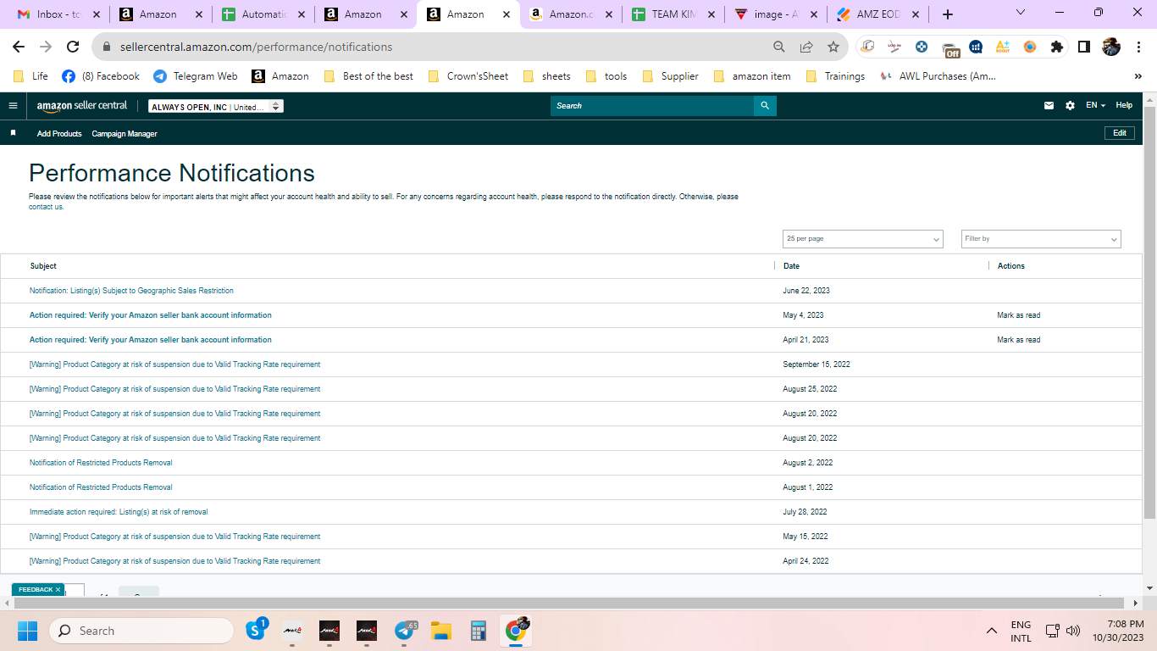Image resolution: width=1157 pixels, height=651 pixels.
Task: Open File Explorer from the taskbar
Action: pos(441,630)
